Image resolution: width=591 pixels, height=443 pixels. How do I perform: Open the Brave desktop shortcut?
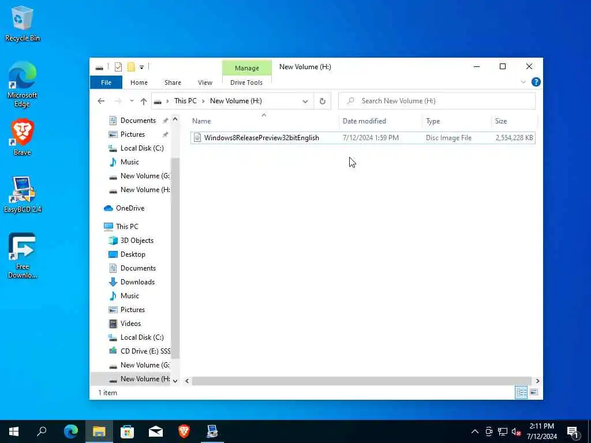(x=23, y=137)
